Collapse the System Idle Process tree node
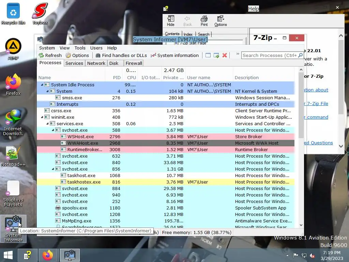Image resolution: width=349 pixels, height=262 pixels. [x=42, y=85]
